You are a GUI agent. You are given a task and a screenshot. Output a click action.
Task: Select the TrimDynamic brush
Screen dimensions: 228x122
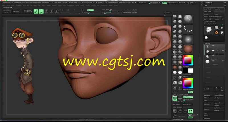(180, 47)
